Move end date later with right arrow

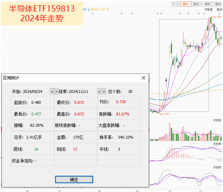pos(104,92)
